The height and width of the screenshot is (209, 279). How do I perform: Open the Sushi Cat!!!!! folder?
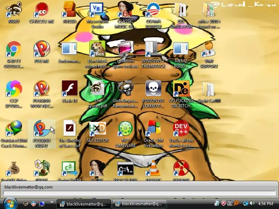coord(209,88)
